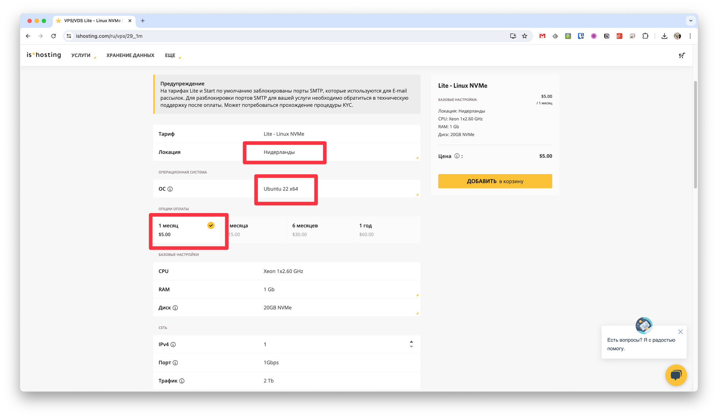Bookmark this page with the star icon
Viewport: 718px width, 418px height.
524,36
